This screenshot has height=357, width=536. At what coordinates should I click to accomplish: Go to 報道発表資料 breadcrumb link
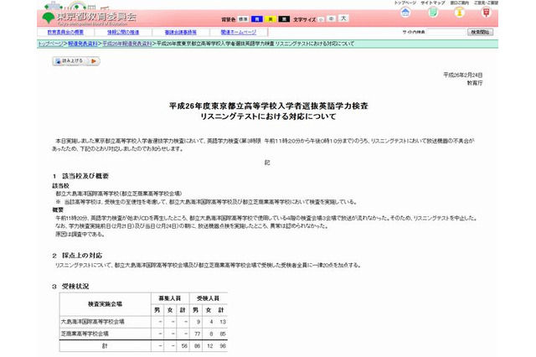[83, 44]
